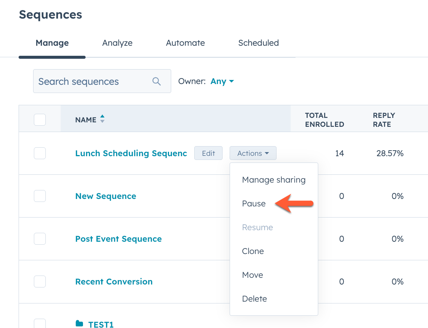Open the TEST1 folder icon
The image size is (428, 328).
coord(80,324)
